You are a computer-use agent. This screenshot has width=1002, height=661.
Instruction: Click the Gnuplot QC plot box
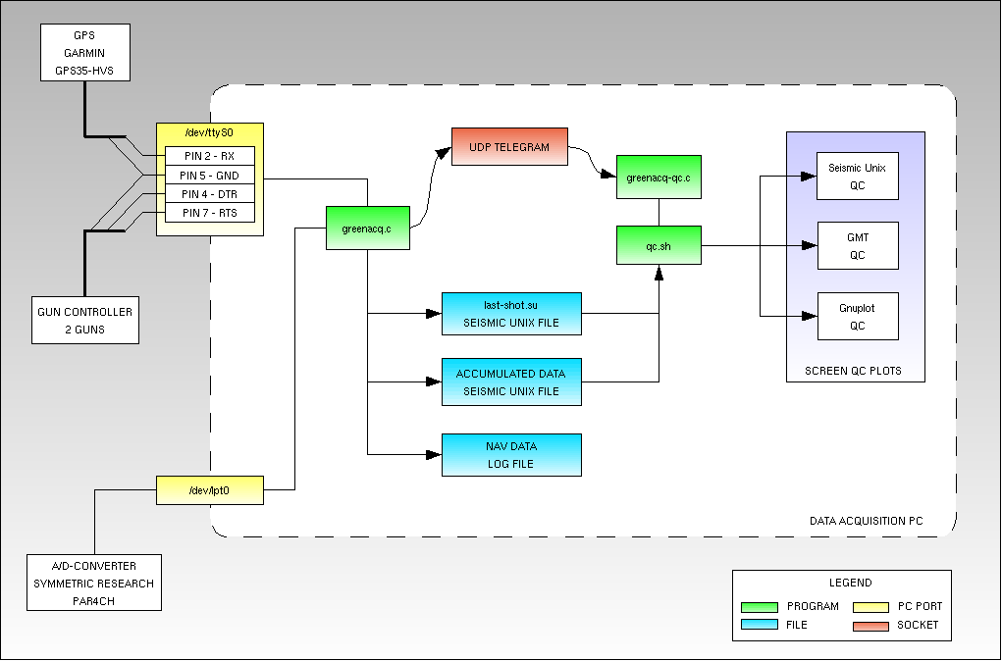pos(858,316)
